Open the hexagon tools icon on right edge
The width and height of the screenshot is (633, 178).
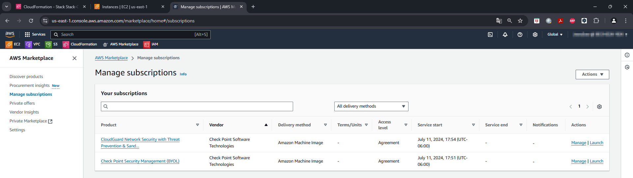(x=627, y=67)
